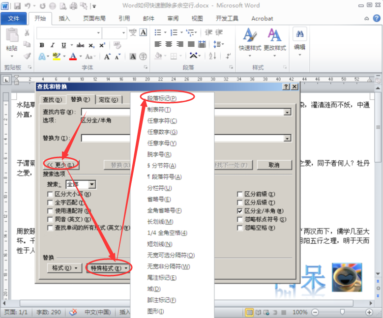Apply superscript formatting
The width and height of the screenshot is (383, 318).
[x=102, y=45]
